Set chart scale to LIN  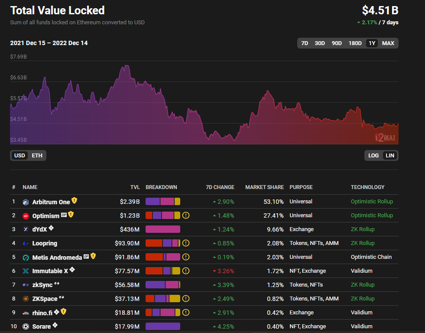click(390, 156)
